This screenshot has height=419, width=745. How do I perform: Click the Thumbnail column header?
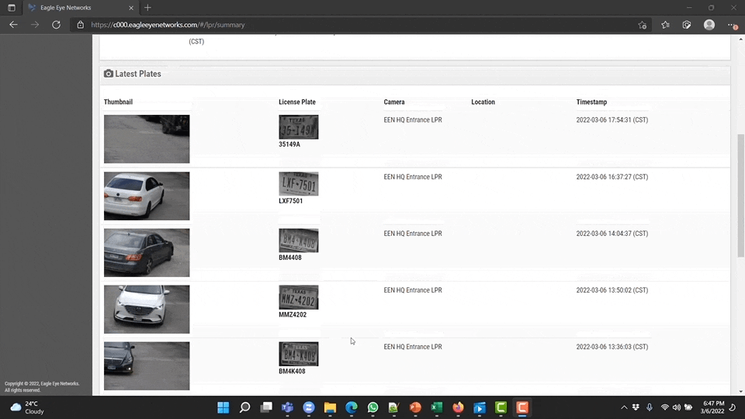118,102
